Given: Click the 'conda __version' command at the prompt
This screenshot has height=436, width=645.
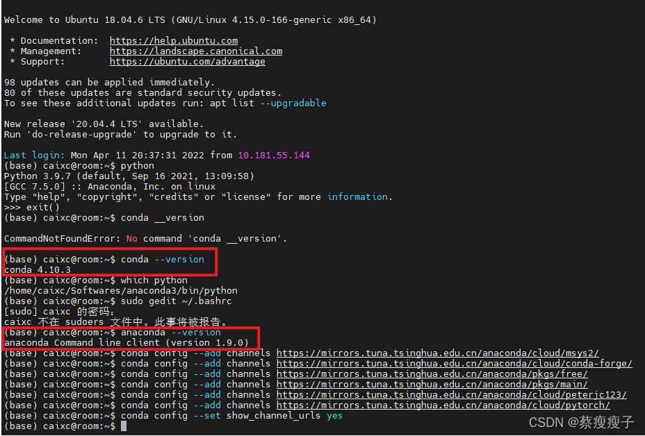Looking at the screenshot, I should click(163, 218).
